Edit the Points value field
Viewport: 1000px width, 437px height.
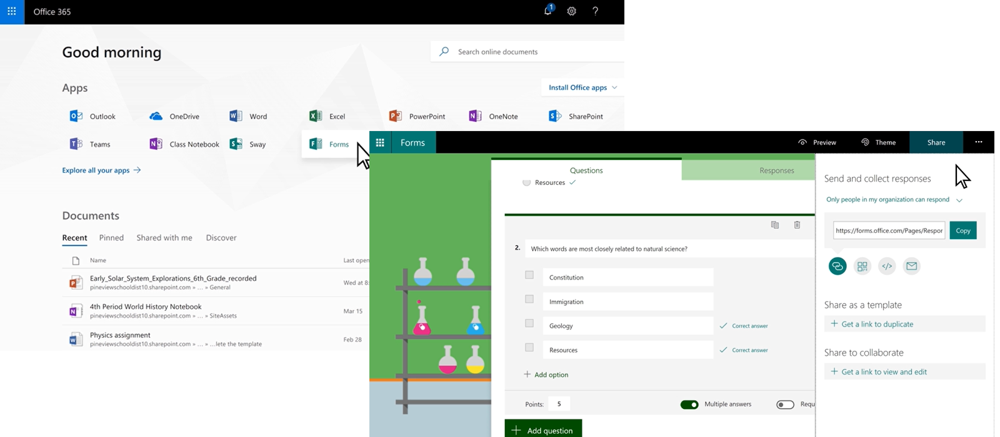tap(559, 404)
